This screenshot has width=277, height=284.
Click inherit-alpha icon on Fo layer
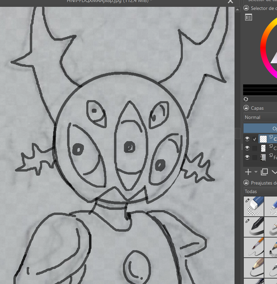pos(270,155)
